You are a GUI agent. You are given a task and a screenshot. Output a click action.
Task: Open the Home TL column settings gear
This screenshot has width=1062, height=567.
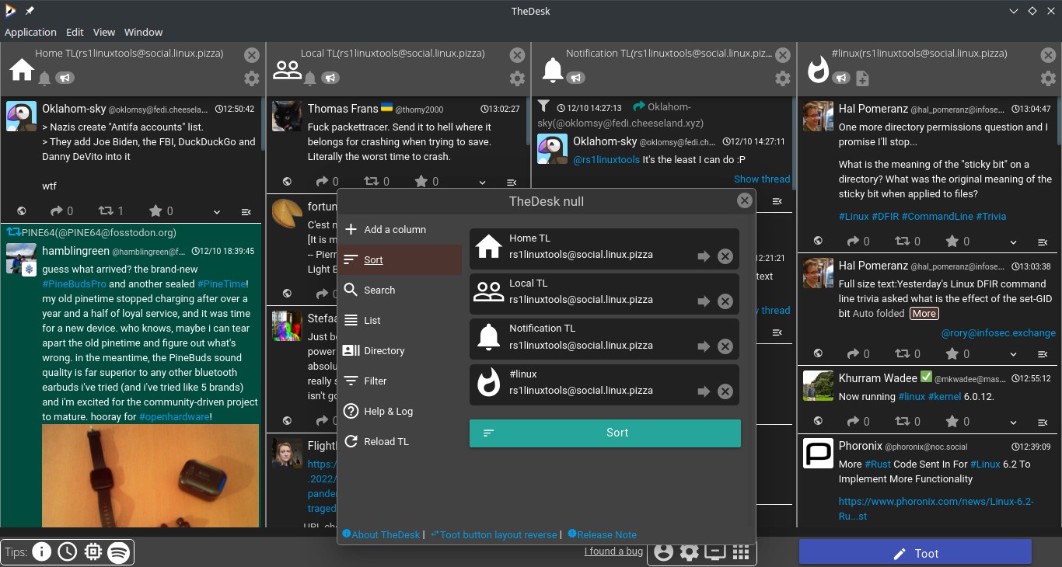pyautogui.click(x=251, y=78)
